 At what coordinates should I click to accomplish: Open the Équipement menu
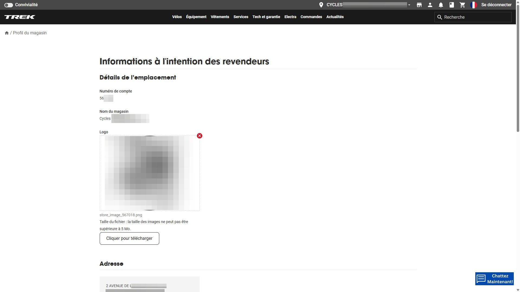click(x=196, y=17)
